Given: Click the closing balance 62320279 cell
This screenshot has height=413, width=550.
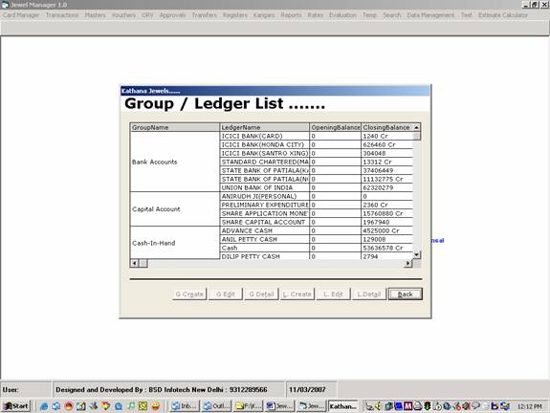Looking at the screenshot, I should click(386, 187).
